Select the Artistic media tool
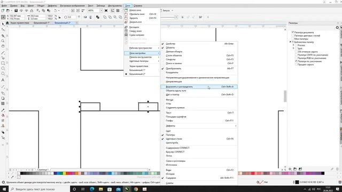This screenshot has height=192, width=342. click(x=3, y=58)
